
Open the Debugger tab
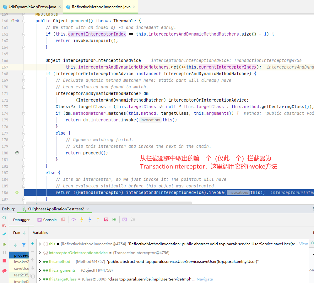[x=21, y=220]
